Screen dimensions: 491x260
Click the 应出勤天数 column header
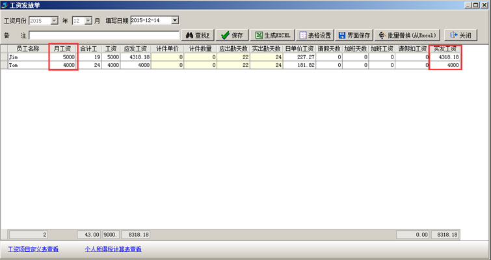click(x=233, y=49)
